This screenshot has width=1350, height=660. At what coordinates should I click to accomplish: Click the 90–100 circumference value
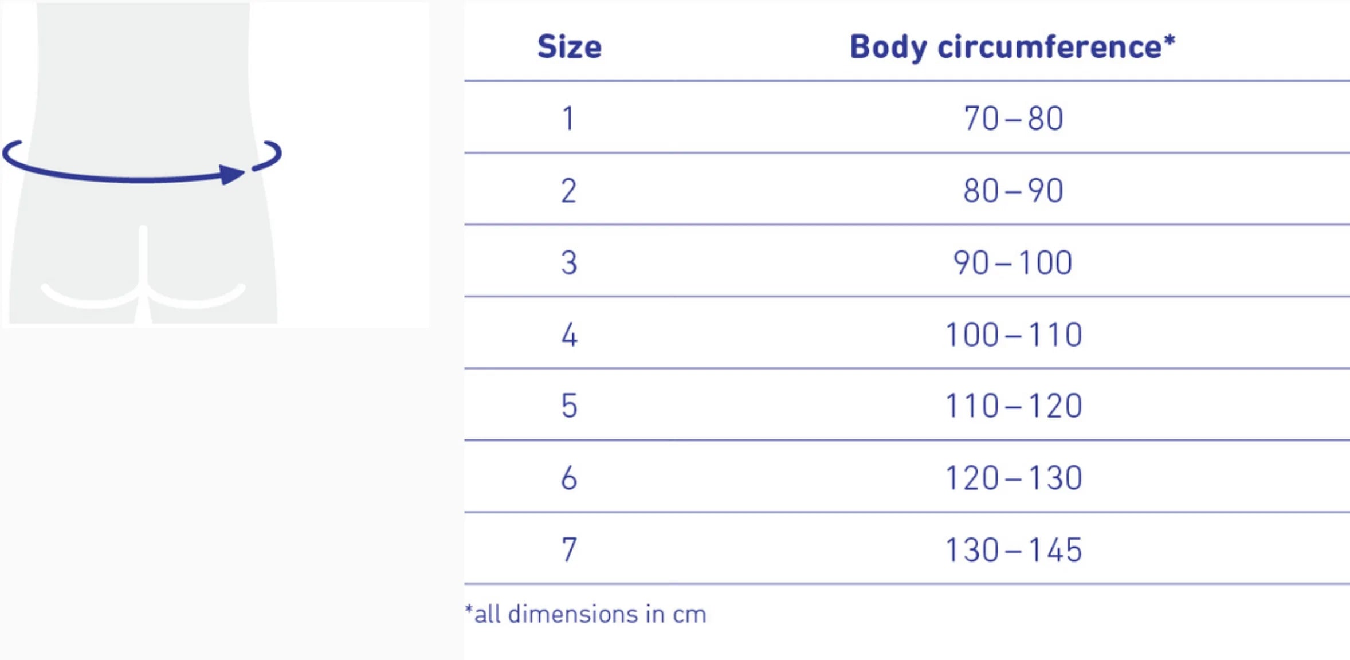(x=1013, y=262)
